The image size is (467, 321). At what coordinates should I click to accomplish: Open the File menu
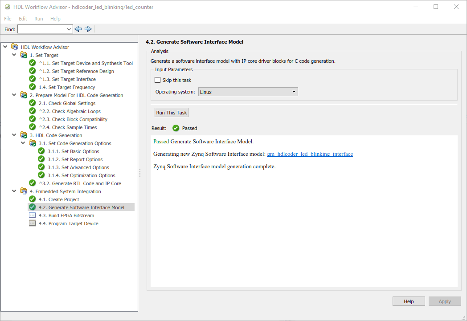[x=8, y=19]
